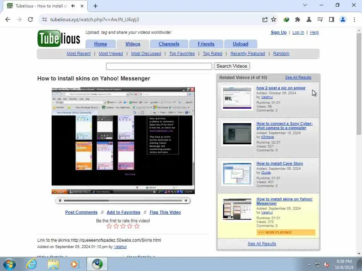Click the forward navigation arrow

coord(19,19)
